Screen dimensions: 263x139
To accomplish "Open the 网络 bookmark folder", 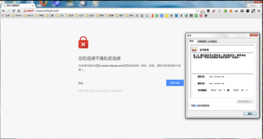I will pos(100,16).
